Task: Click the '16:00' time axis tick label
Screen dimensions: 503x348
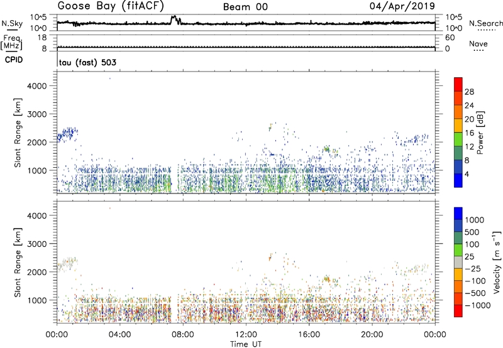Action: pyautogui.click(x=309, y=335)
